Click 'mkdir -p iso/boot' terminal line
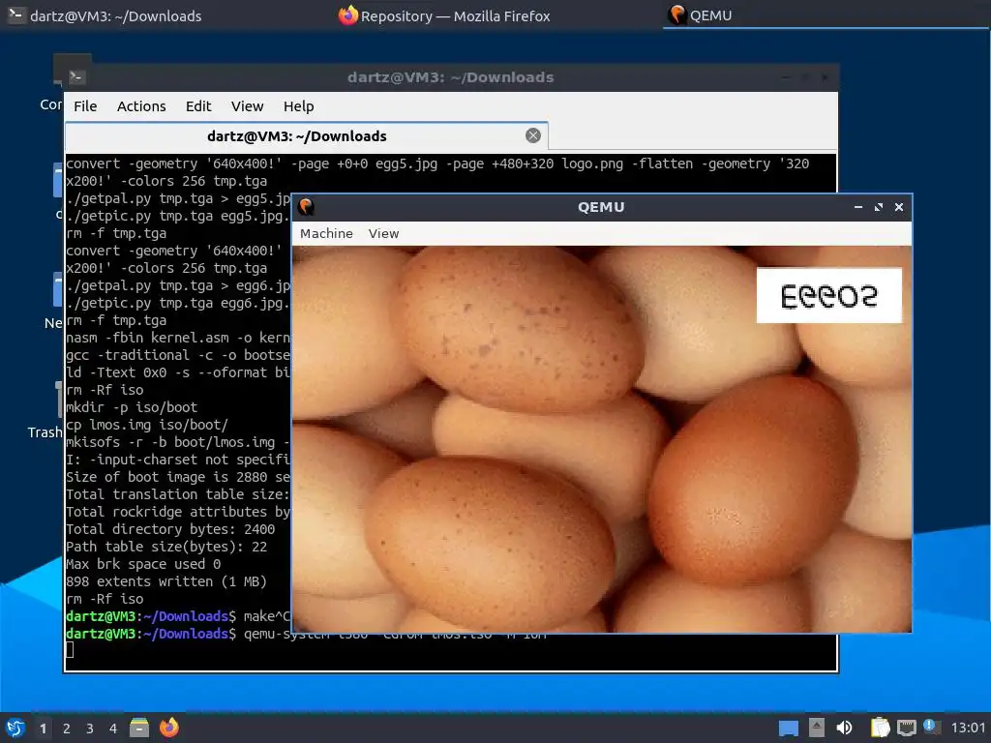991x743 pixels. coord(132,407)
